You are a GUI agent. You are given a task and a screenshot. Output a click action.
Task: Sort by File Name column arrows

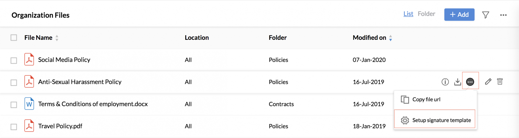tap(57, 38)
